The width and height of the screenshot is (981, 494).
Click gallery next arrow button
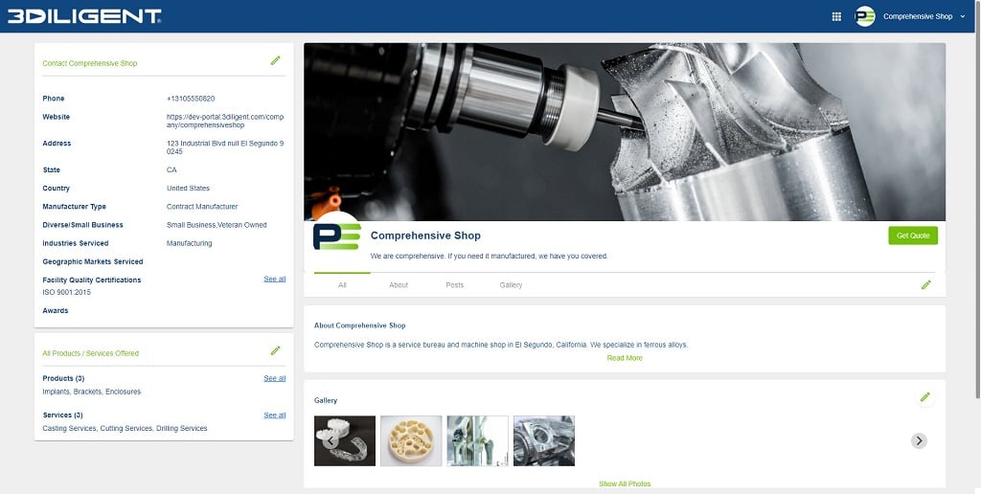pyautogui.click(x=919, y=440)
